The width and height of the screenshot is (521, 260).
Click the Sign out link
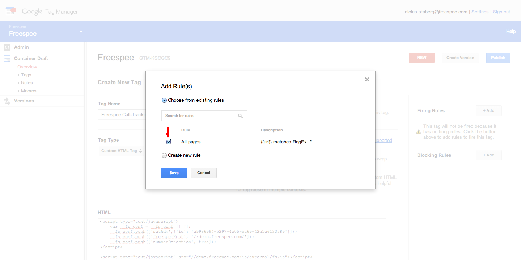coord(501,12)
